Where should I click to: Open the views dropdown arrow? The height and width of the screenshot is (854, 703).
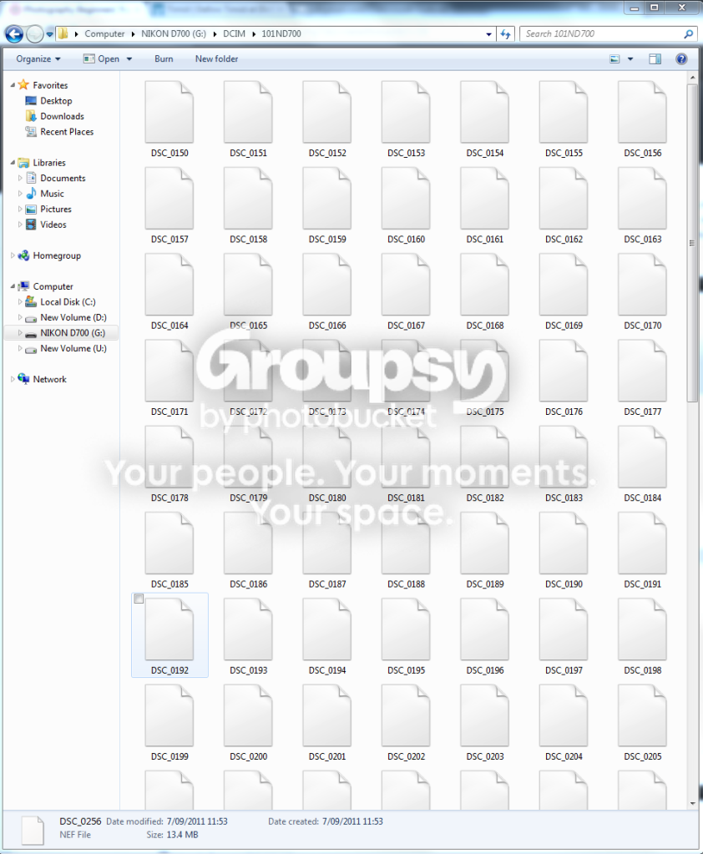point(630,58)
